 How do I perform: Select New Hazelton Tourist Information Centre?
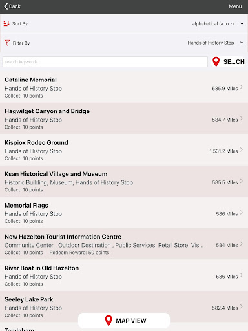tap(124, 244)
